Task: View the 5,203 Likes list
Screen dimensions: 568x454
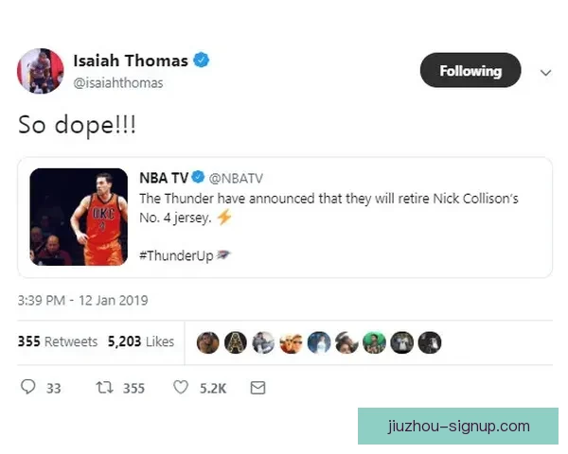Action: 141,341
